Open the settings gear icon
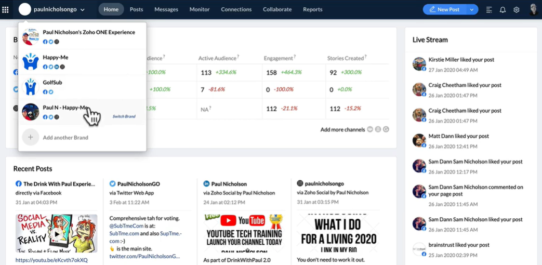 517,10
